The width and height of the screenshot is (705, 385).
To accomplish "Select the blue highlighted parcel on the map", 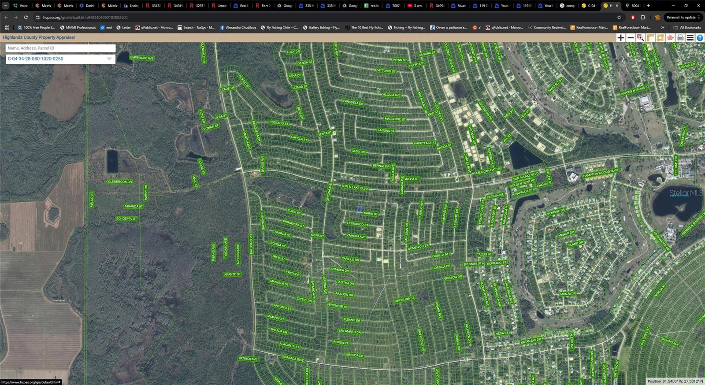I will [360, 209].
